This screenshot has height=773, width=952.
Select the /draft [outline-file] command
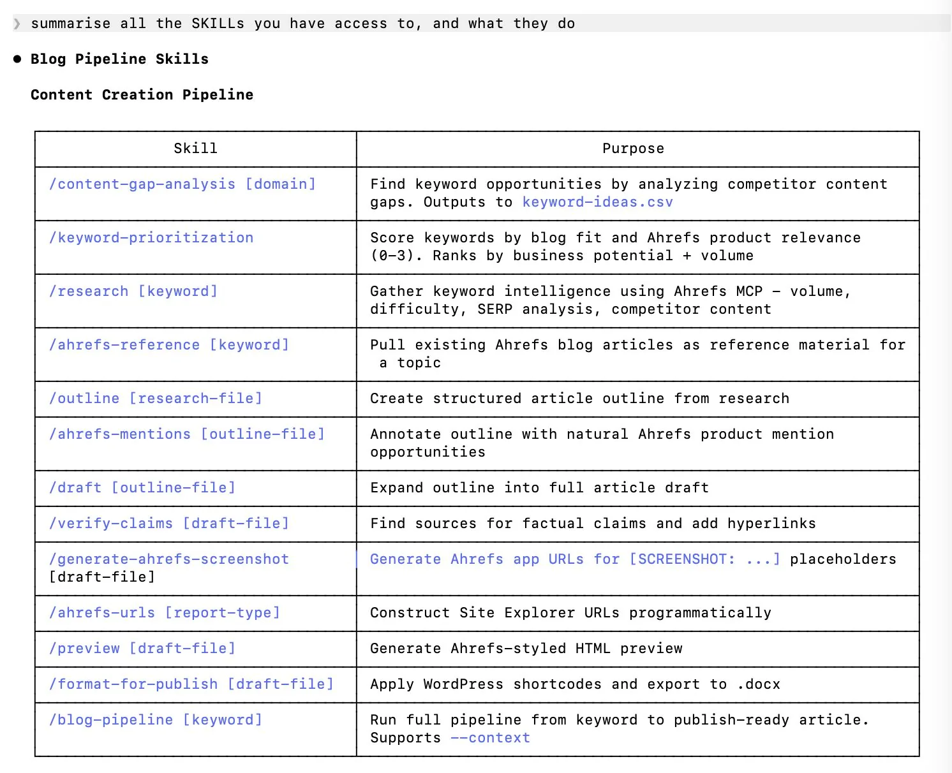click(142, 488)
